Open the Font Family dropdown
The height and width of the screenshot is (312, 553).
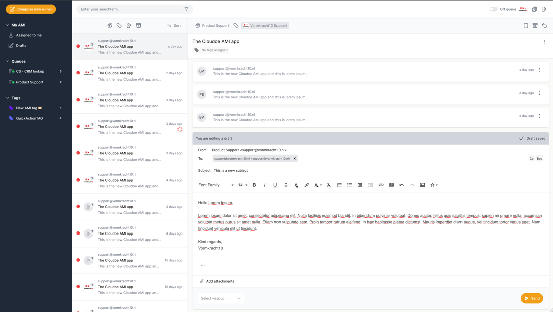pos(216,185)
